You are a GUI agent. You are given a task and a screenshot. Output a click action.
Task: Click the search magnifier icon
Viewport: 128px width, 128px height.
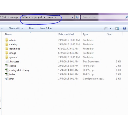click(126, 17)
